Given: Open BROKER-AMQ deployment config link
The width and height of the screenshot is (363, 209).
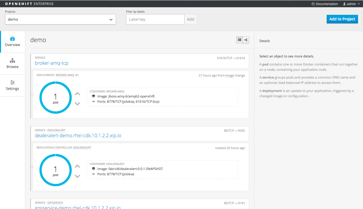Looking at the screenshot, I should click(x=65, y=75).
